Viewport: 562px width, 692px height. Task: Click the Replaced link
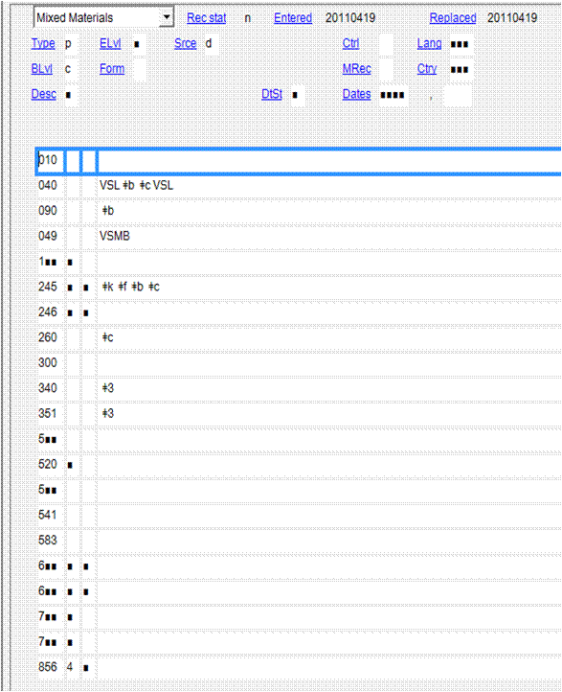[453, 18]
